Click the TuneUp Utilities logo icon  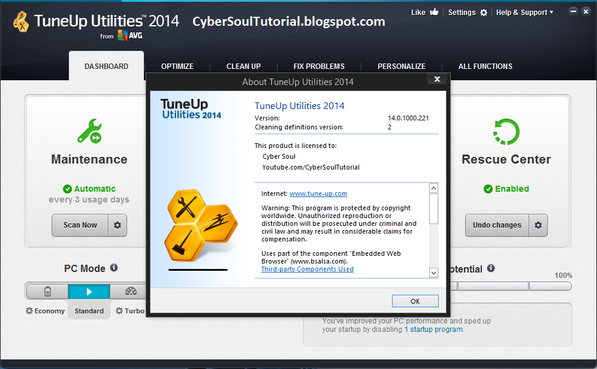pos(21,22)
